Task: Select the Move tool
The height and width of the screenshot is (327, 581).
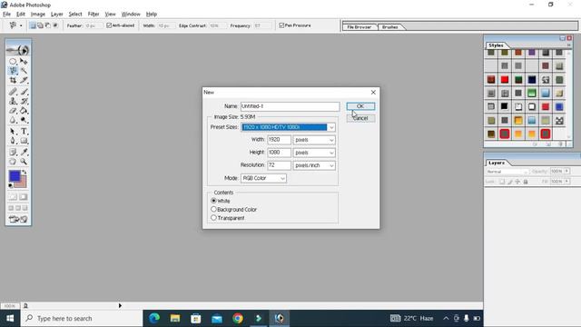Action: (24, 61)
